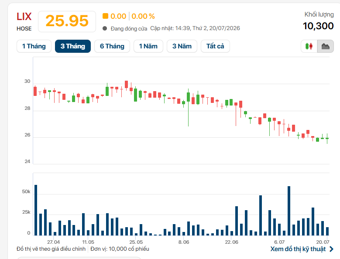Click the tall volume bar after 6.07
This screenshot has width=340, height=259.
click(x=289, y=211)
